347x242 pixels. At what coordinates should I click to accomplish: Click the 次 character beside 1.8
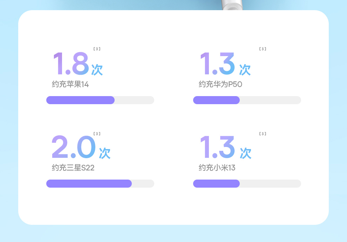(x=97, y=70)
